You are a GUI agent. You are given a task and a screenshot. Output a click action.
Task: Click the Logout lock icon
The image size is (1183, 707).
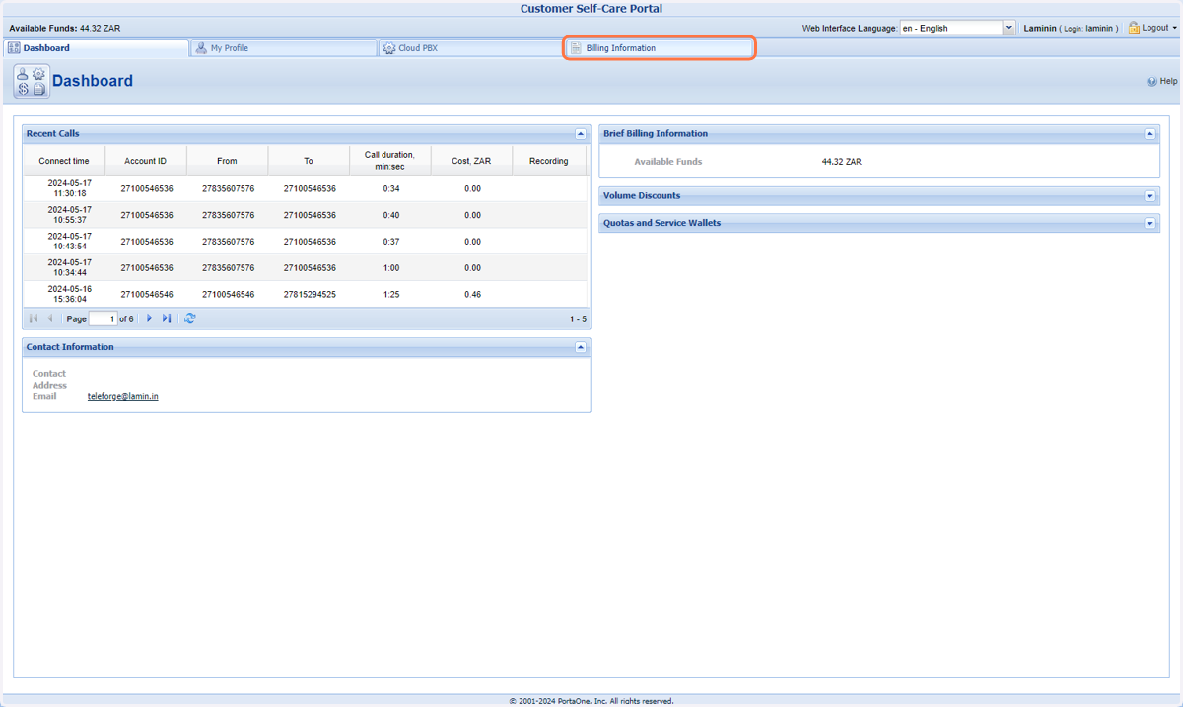tap(1134, 28)
